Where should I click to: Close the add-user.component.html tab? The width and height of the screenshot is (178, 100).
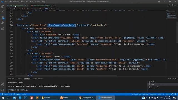click(x=53, y=6)
